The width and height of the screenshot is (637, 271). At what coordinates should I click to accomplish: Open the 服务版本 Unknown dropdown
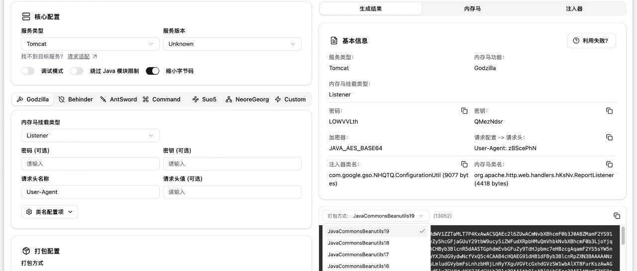pos(232,44)
